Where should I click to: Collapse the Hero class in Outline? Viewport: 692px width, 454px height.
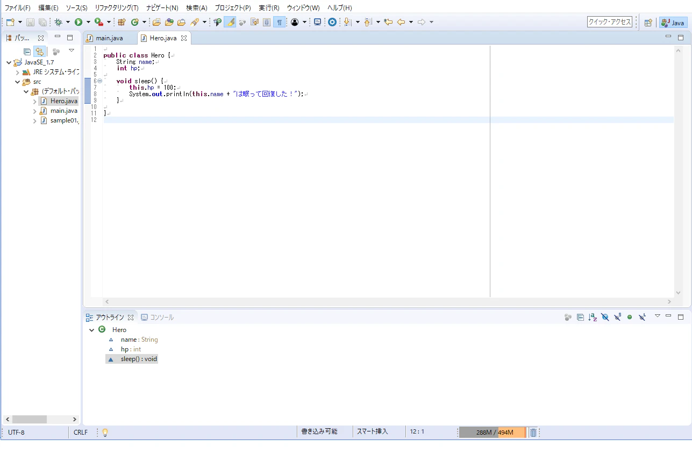[92, 330]
